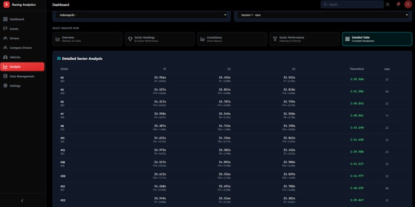Click the Detailed Sector Analysis heading
The width and height of the screenshot is (415, 207).
tap(82, 59)
